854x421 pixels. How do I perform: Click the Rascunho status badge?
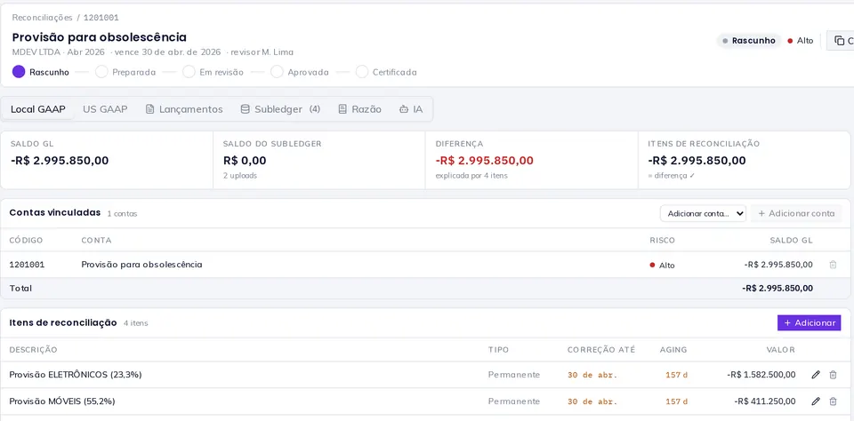click(x=749, y=41)
